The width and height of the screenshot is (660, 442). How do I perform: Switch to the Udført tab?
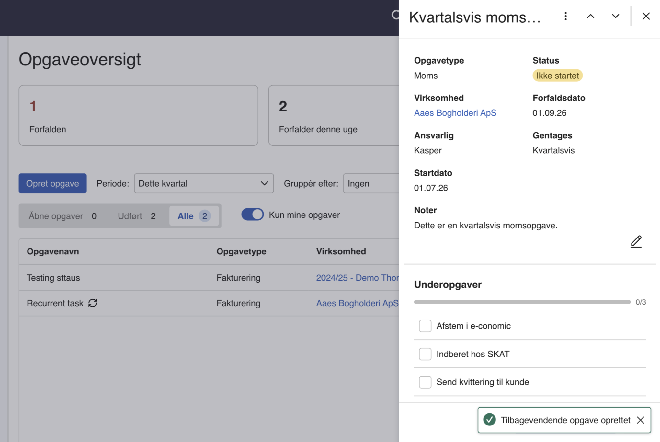[137, 216]
